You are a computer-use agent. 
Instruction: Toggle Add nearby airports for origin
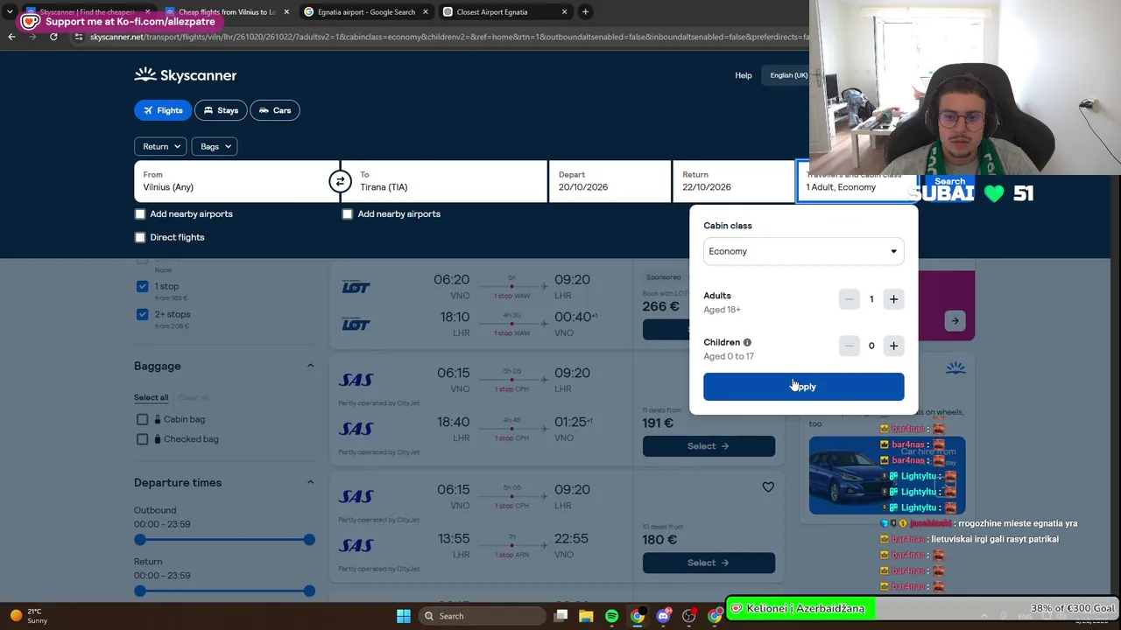tap(140, 213)
